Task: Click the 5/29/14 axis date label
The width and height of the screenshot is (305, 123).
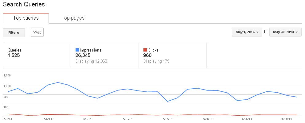Action: [x=287, y=118]
